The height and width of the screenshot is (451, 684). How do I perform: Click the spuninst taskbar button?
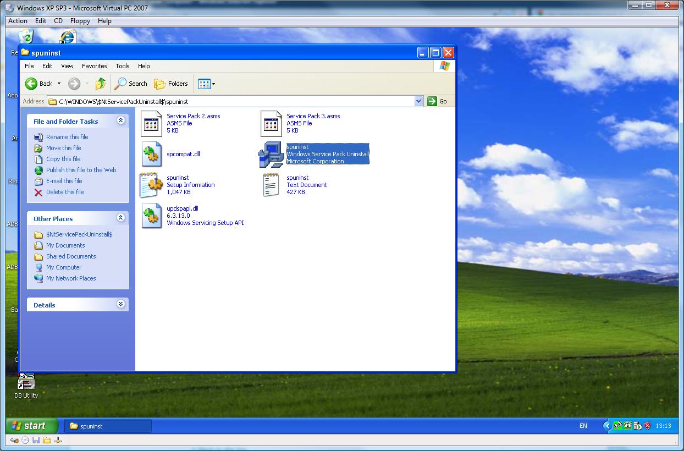click(x=108, y=426)
